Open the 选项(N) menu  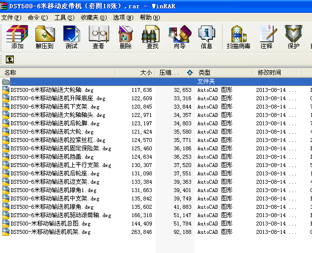click(x=123, y=18)
